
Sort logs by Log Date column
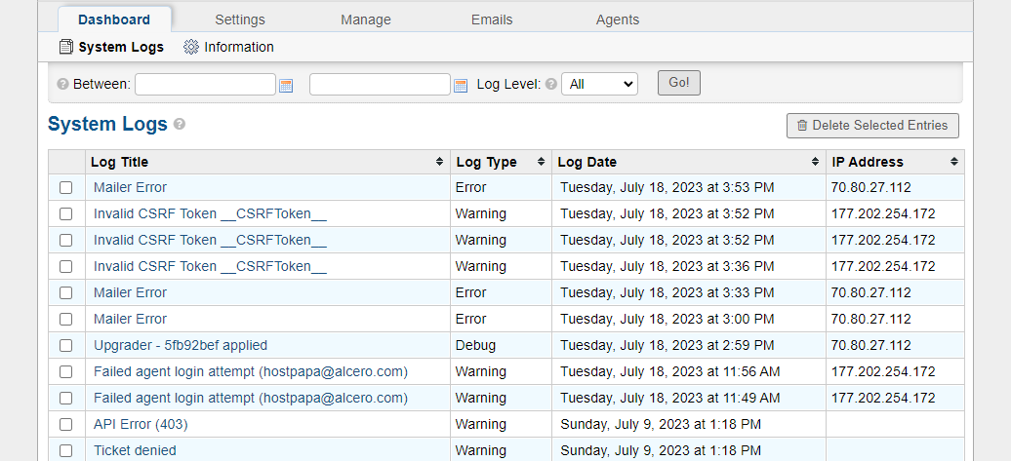tap(815, 162)
